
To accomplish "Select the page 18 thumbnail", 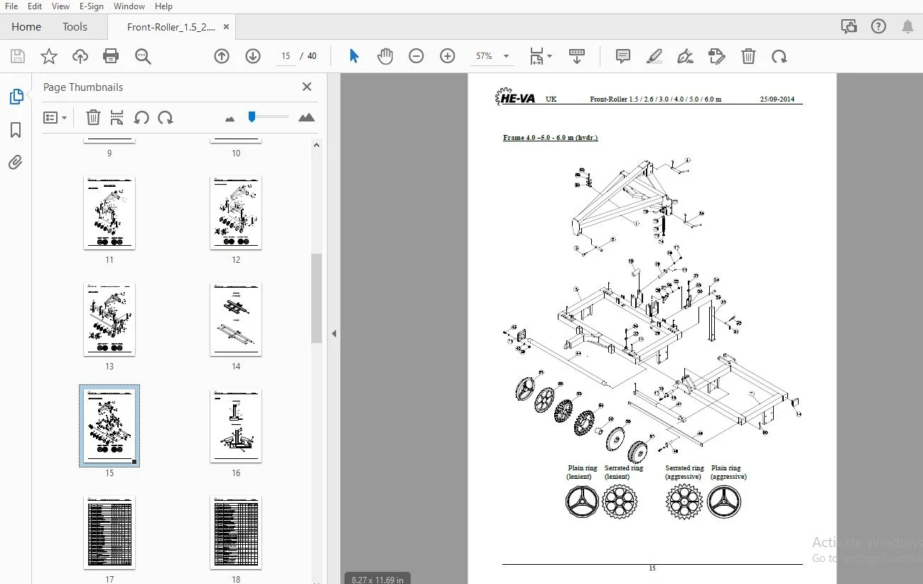I will 236,533.
